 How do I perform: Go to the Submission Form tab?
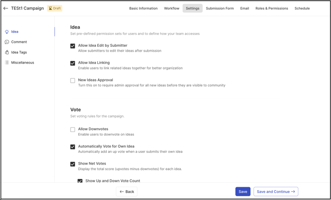pyautogui.click(x=220, y=8)
